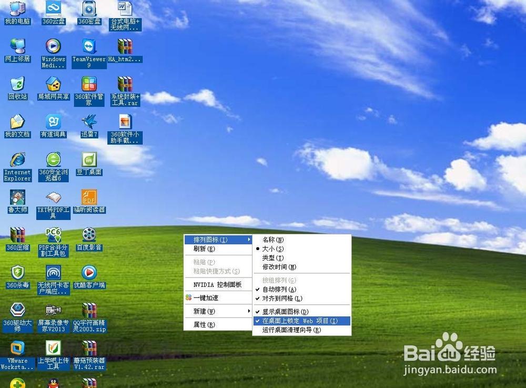Select sort by 大小 option
The width and height of the screenshot is (526, 388).
(275, 248)
